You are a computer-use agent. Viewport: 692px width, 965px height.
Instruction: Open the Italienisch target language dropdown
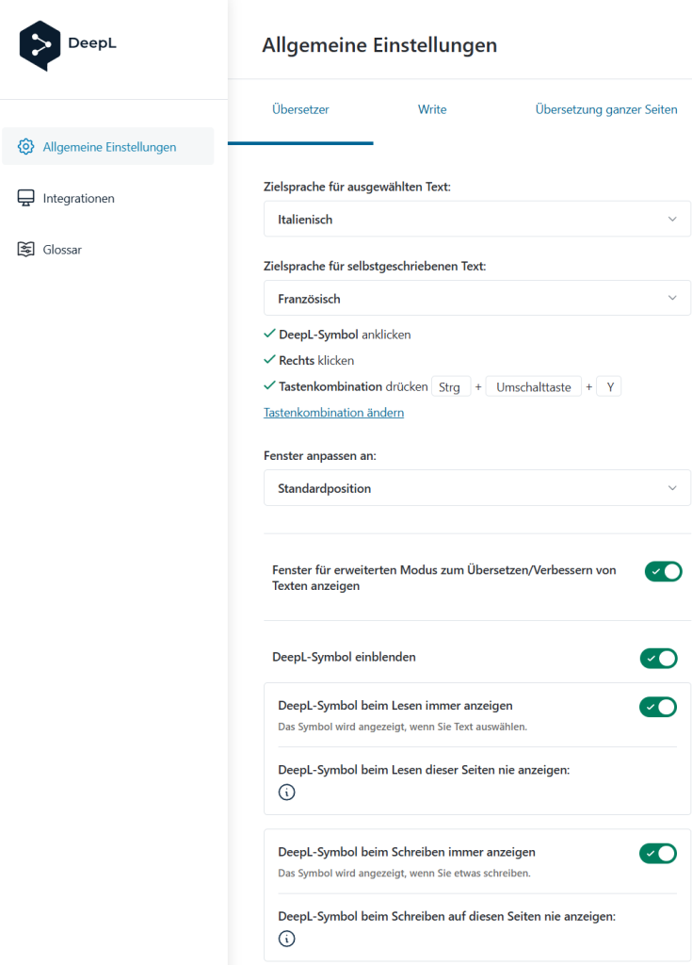[477, 219]
